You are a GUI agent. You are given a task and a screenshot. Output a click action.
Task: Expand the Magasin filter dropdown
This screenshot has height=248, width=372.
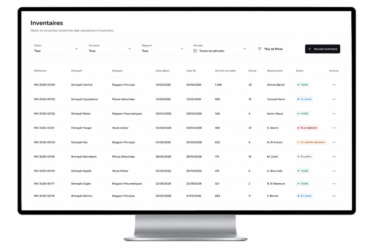(163, 48)
